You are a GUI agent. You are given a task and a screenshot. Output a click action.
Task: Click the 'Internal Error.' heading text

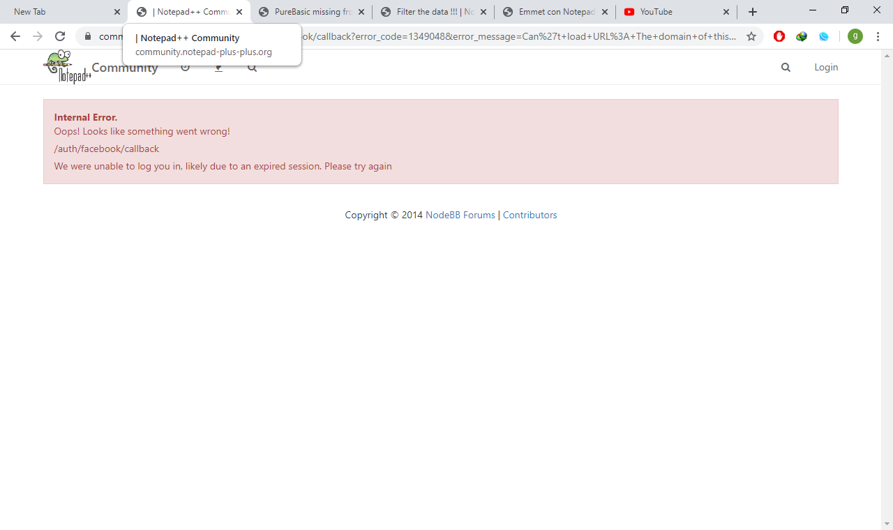tap(86, 117)
